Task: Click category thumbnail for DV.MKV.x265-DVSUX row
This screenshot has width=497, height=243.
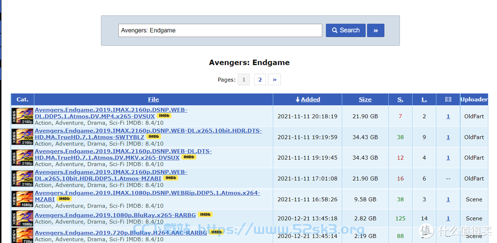Action: (23, 157)
